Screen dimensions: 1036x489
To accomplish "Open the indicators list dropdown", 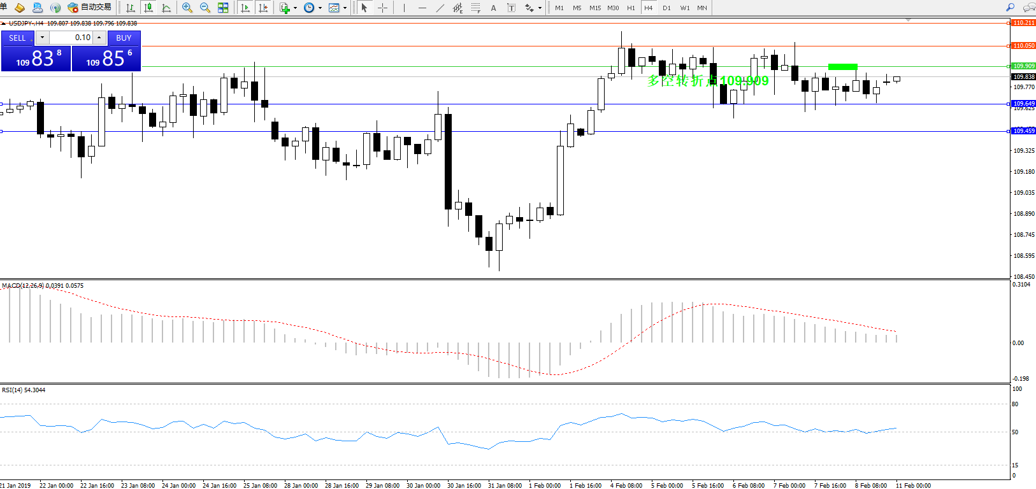I will (x=295, y=8).
